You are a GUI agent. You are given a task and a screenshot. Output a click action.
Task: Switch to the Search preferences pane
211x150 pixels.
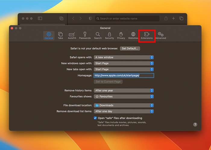pyautogui.click(x=98, y=36)
